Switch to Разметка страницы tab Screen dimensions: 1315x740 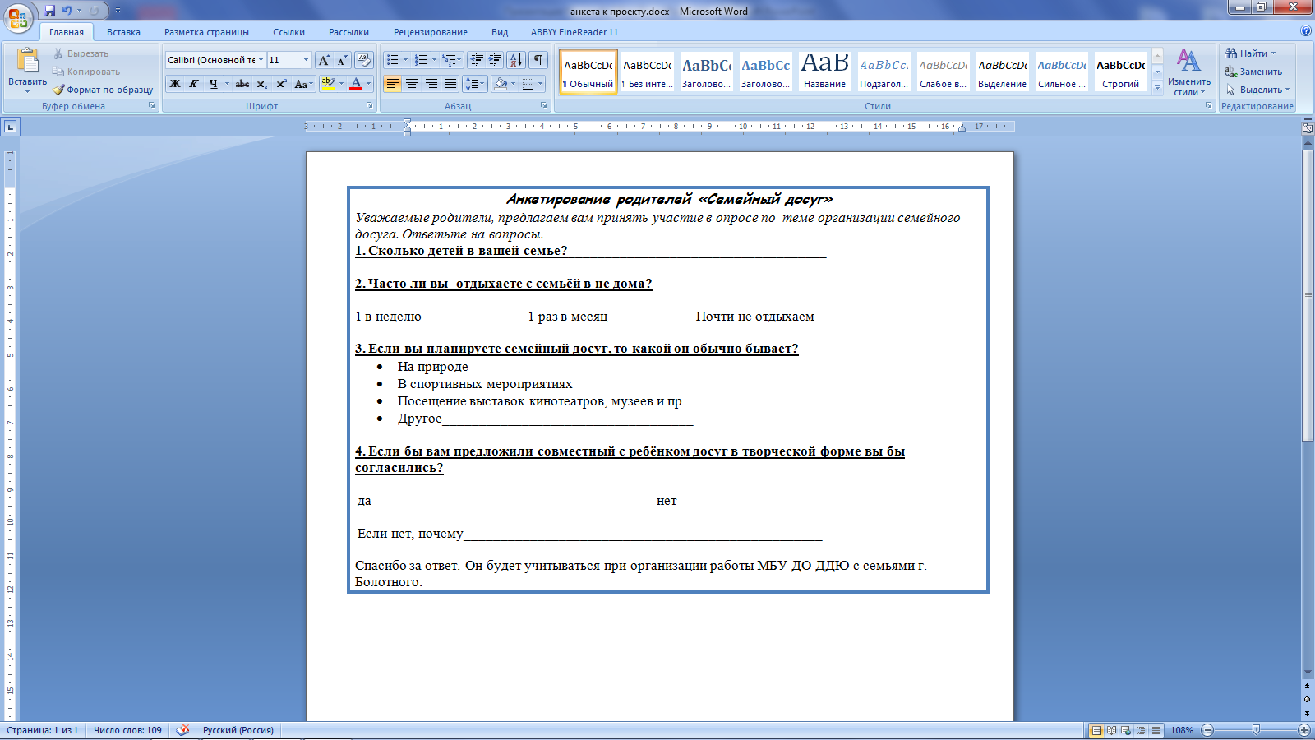pos(206,32)
